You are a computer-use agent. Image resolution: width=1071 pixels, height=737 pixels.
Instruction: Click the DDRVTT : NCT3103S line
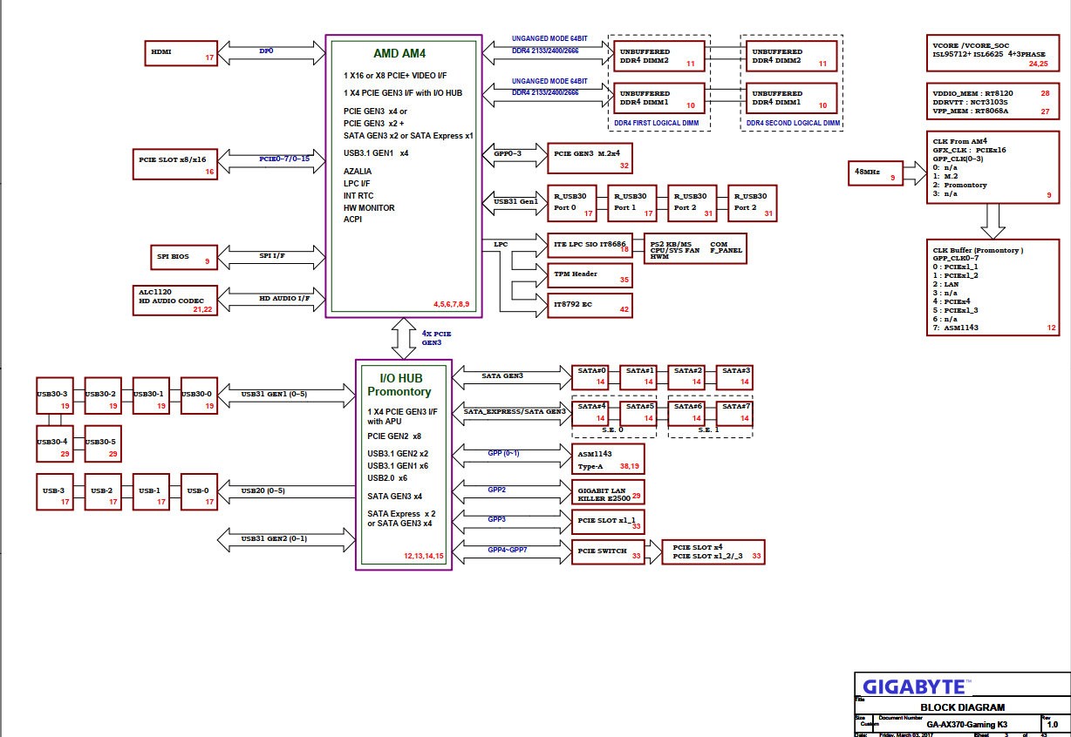[x=970, y=102]
